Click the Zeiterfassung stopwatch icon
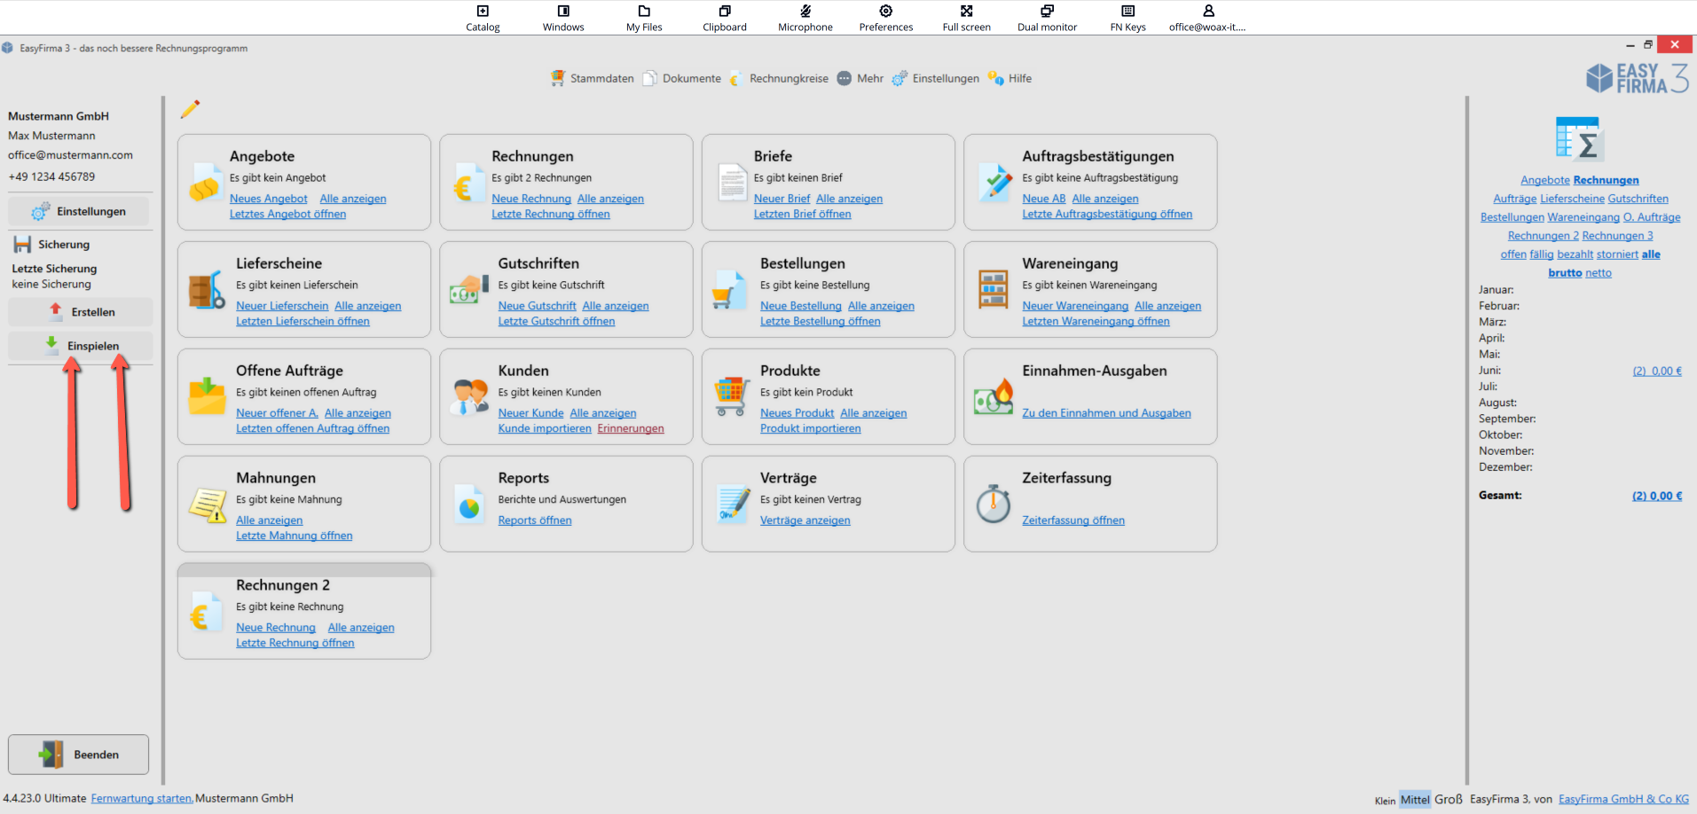Screen dimensions: 1697x814 coord(993,504)
